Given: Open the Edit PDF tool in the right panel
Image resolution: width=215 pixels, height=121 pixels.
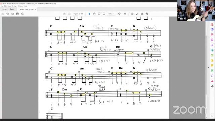Looking at the screenshot, I should tap(212, 35).
